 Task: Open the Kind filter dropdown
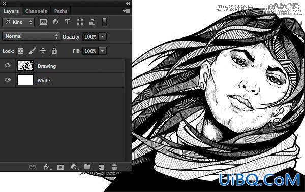(18, 22)
